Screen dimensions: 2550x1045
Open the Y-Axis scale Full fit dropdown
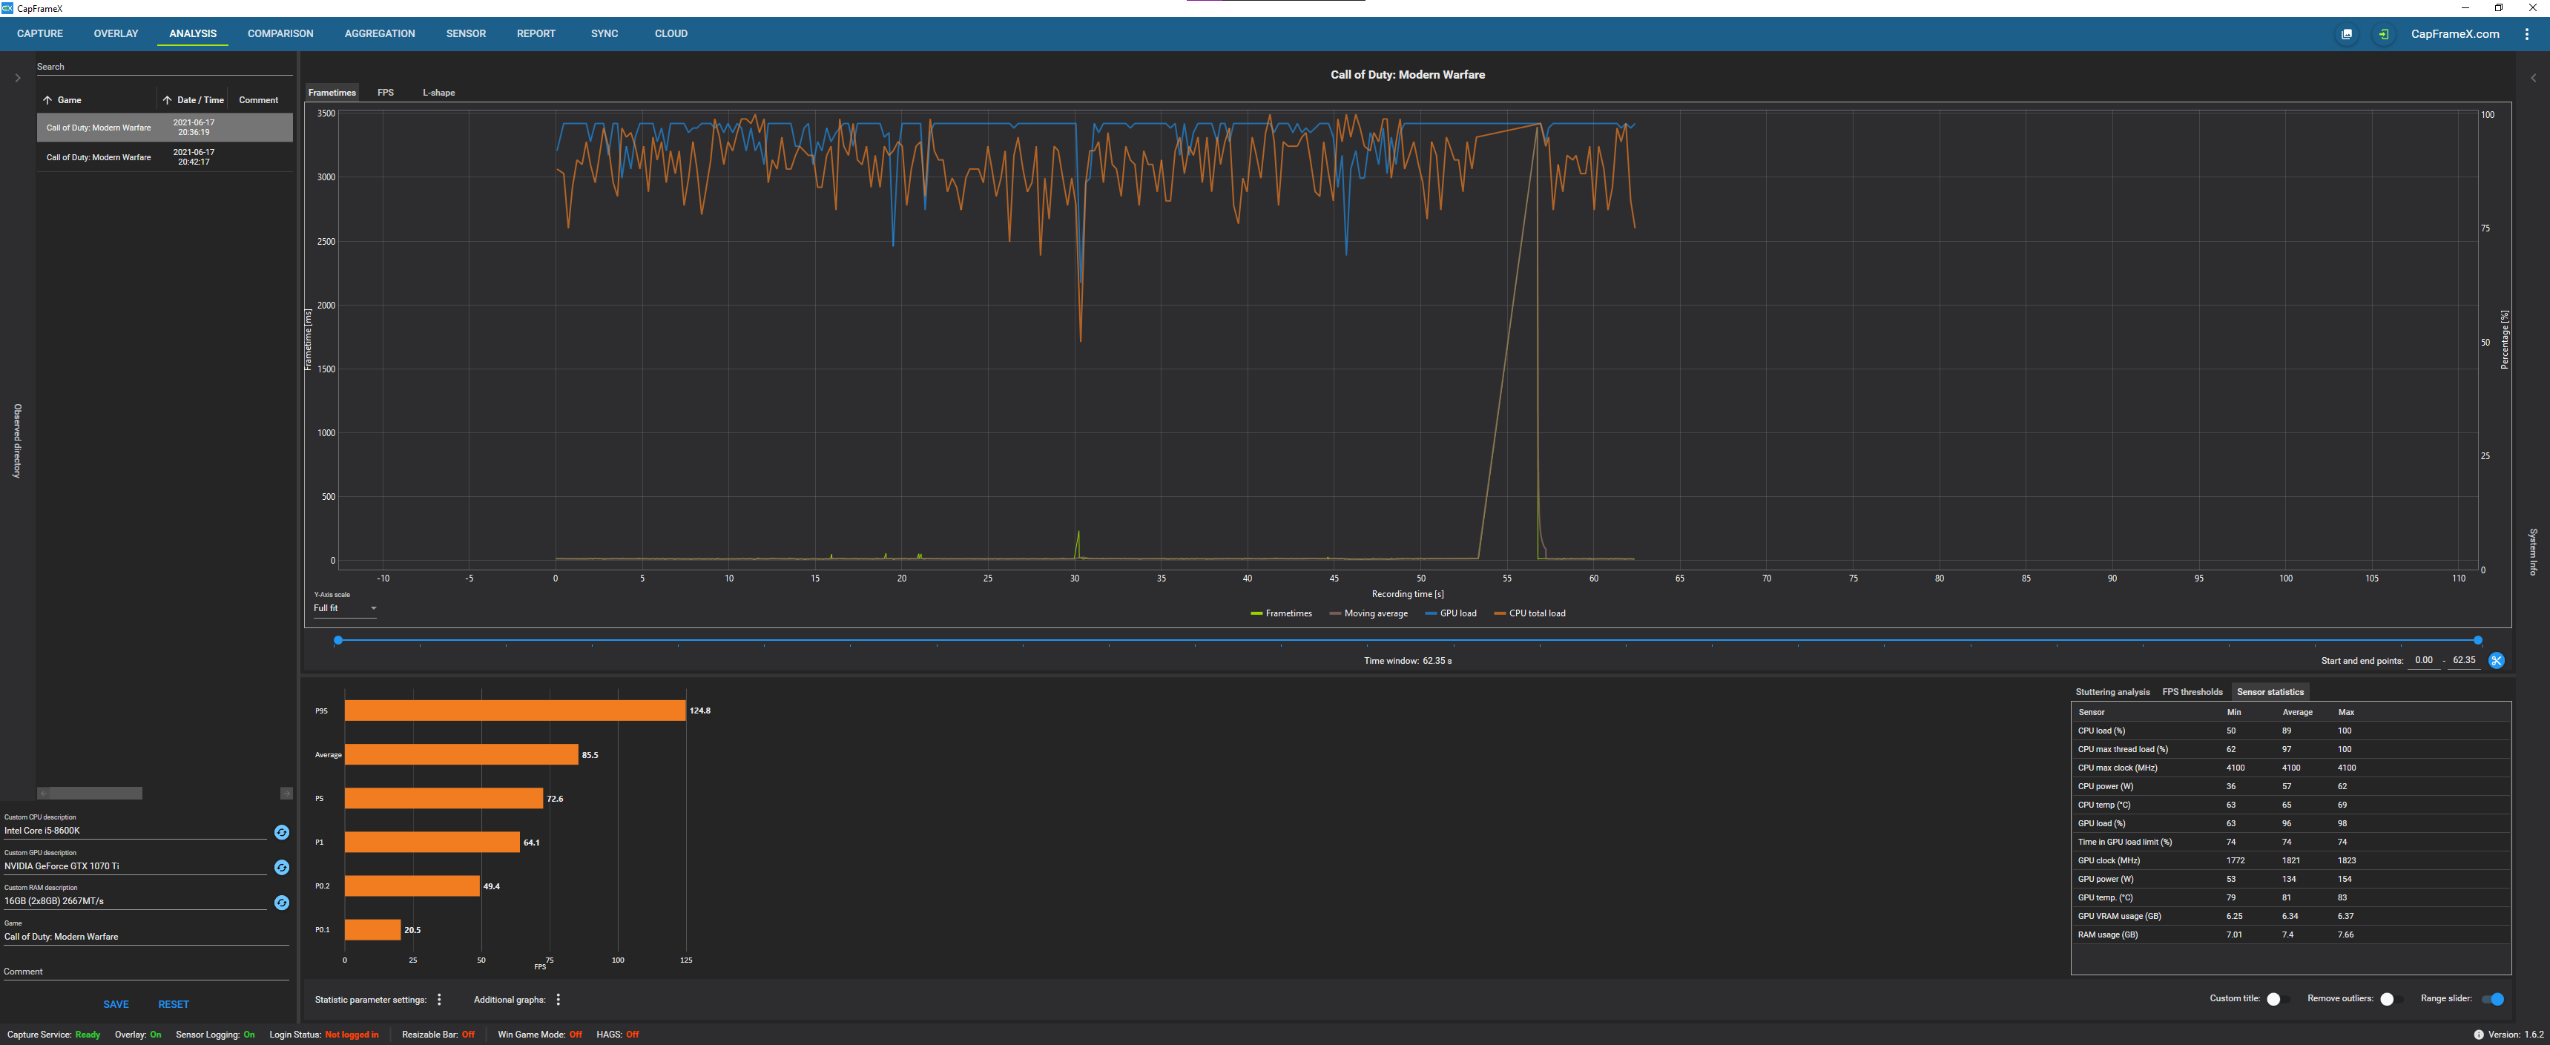pyautogui.click(x=344, y=609)
